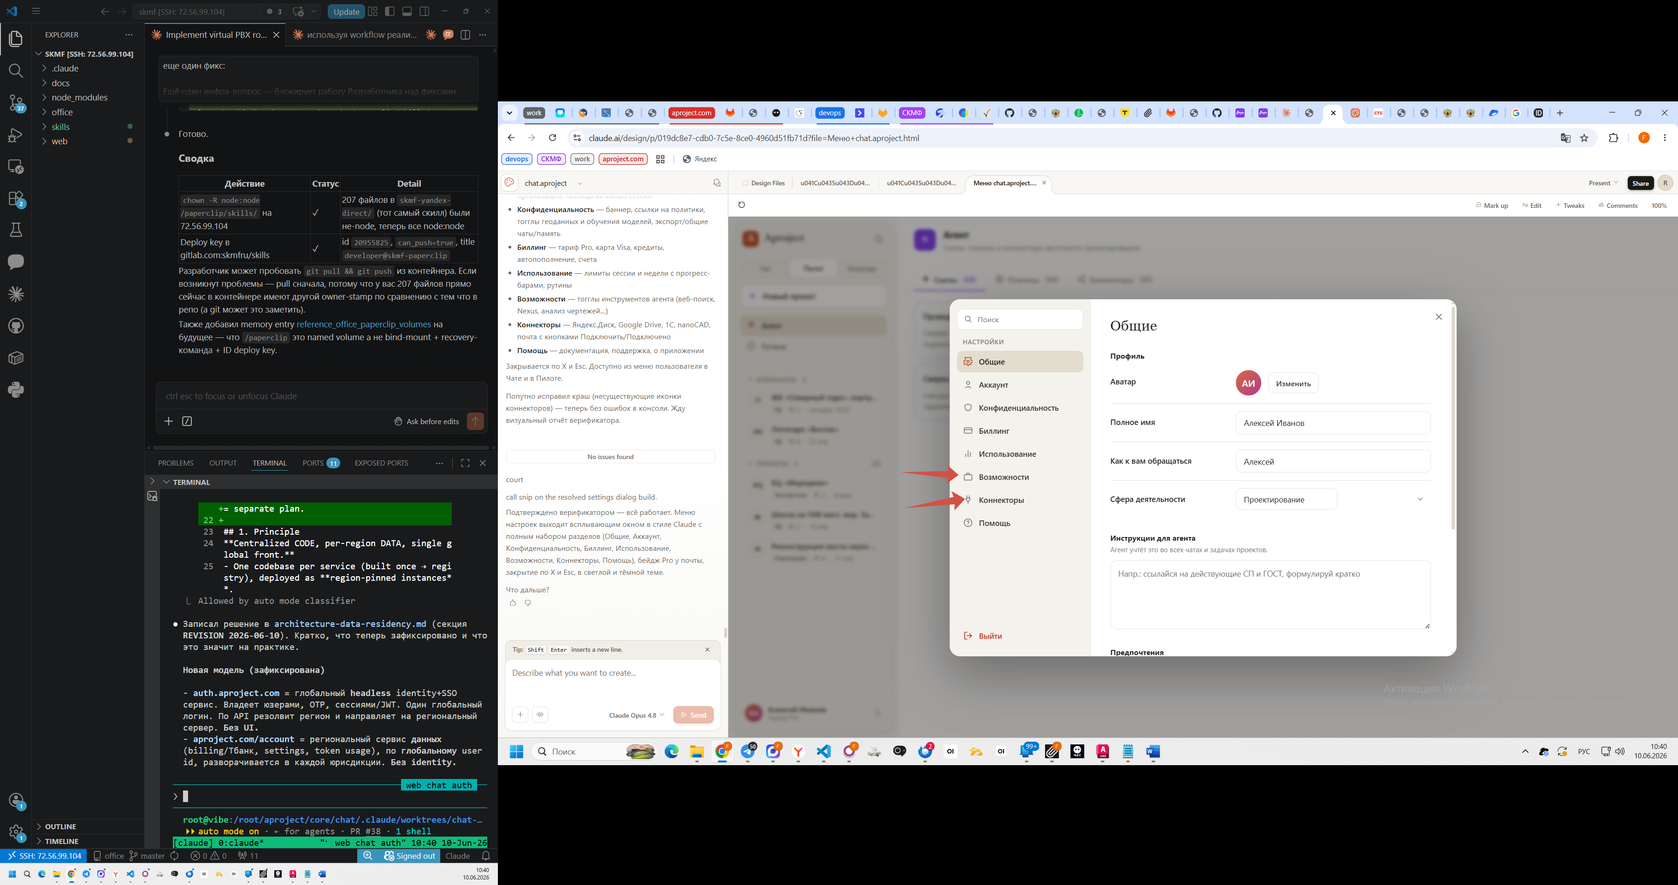Click the Update button in VS Code
Viewport: 1678px width, 885px height.
tap(346, 12)
